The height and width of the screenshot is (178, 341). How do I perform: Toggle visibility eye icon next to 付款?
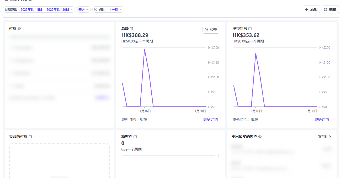tap(19, 29)
